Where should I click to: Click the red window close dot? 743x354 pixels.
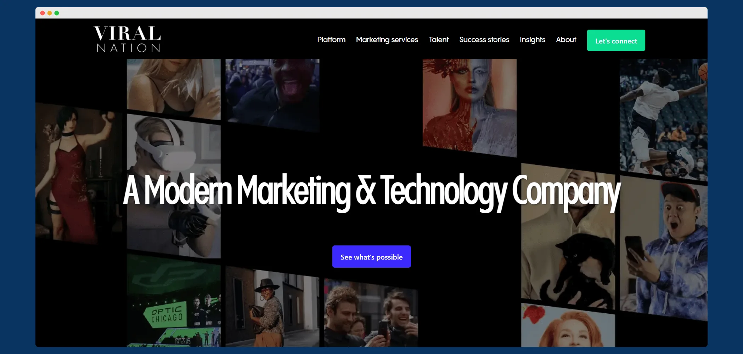43,13
